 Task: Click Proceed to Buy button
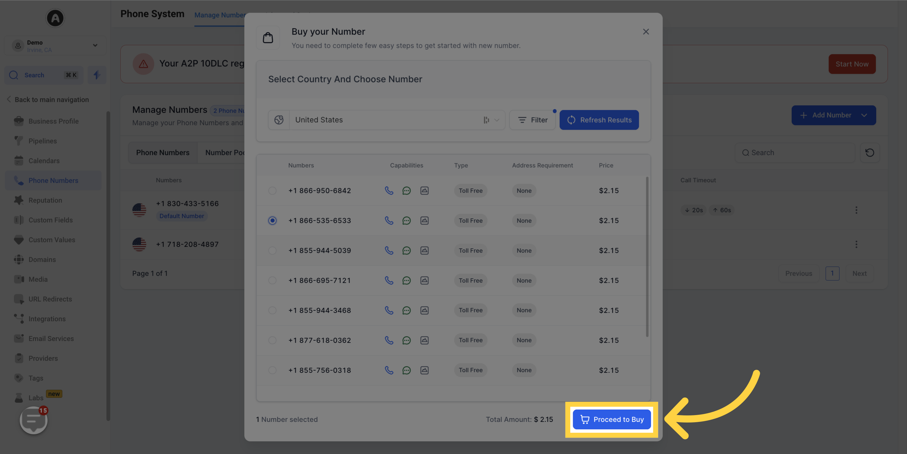click(612, 419)
